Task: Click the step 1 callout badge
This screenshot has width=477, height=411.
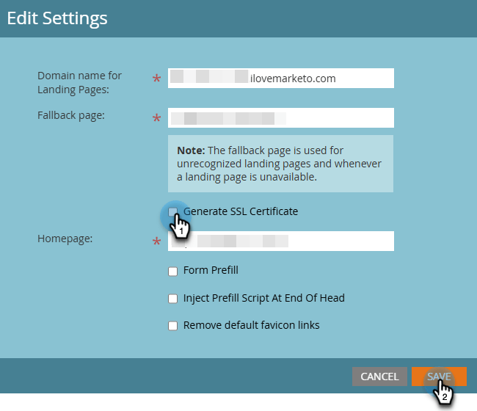Action: 179,231
